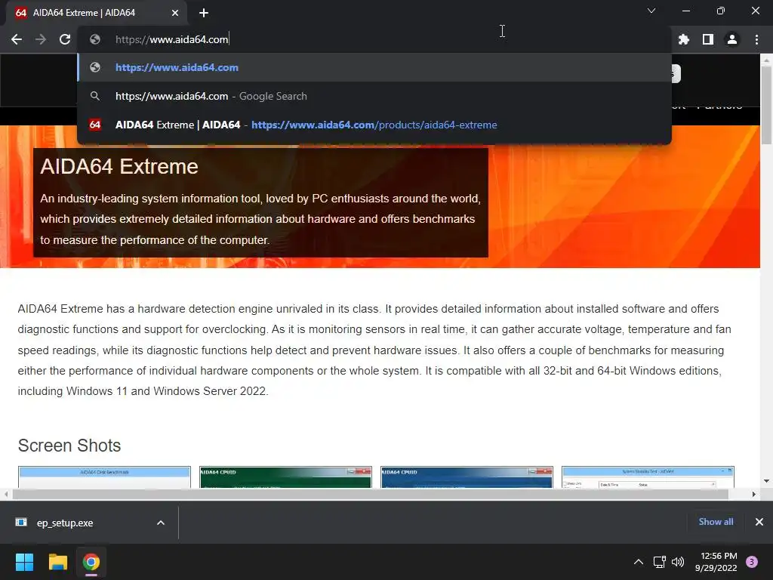Click the scroll-up arrow on vertical scrollbar

click(x=766, y=60)
